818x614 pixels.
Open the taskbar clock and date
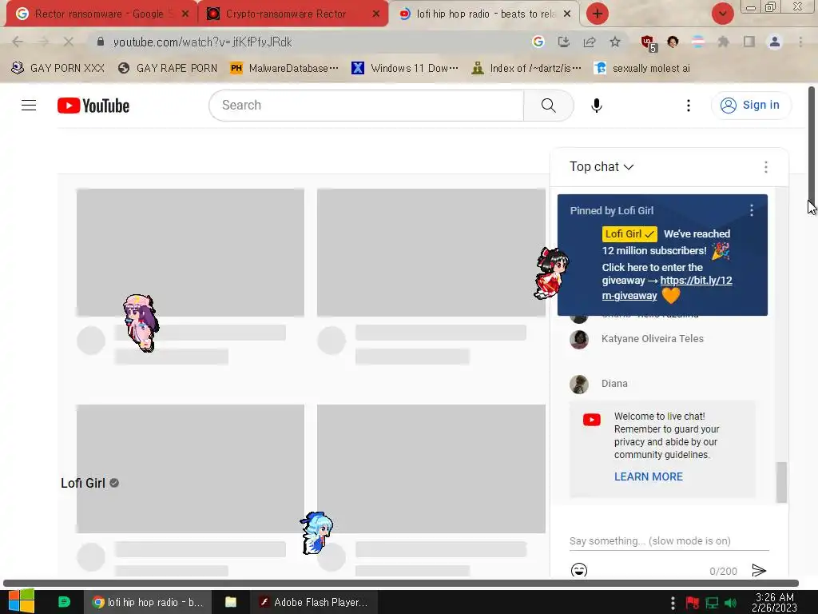pos(774,602)
